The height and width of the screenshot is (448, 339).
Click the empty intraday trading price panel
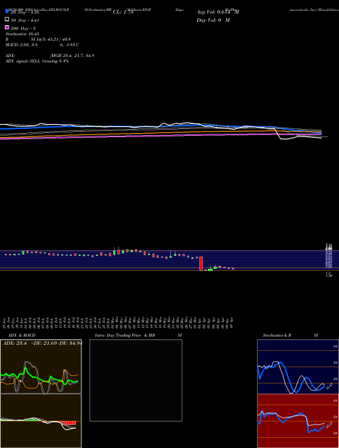point(136,380)
